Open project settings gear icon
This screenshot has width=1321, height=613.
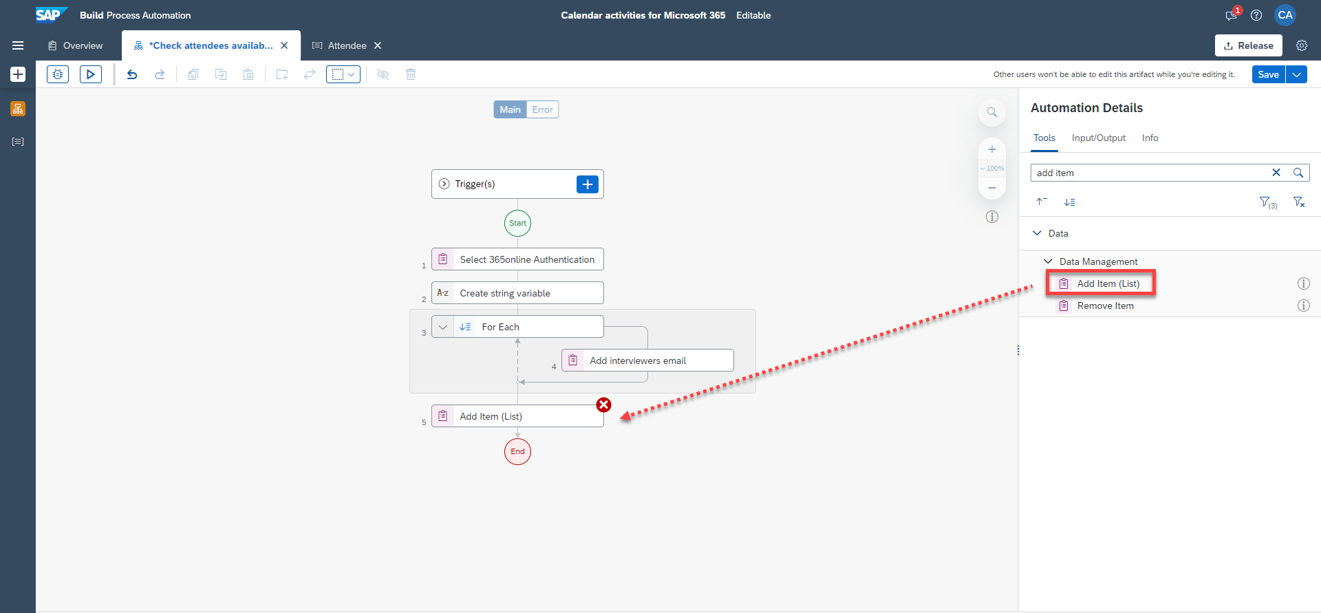click(1302, 45)
